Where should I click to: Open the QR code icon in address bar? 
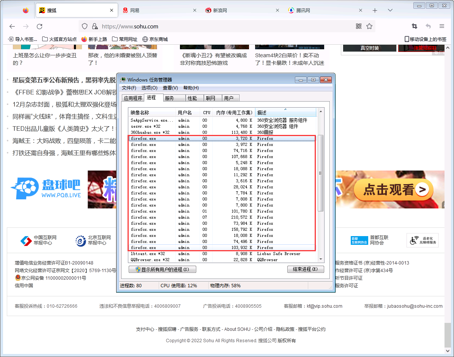(358, 26)
